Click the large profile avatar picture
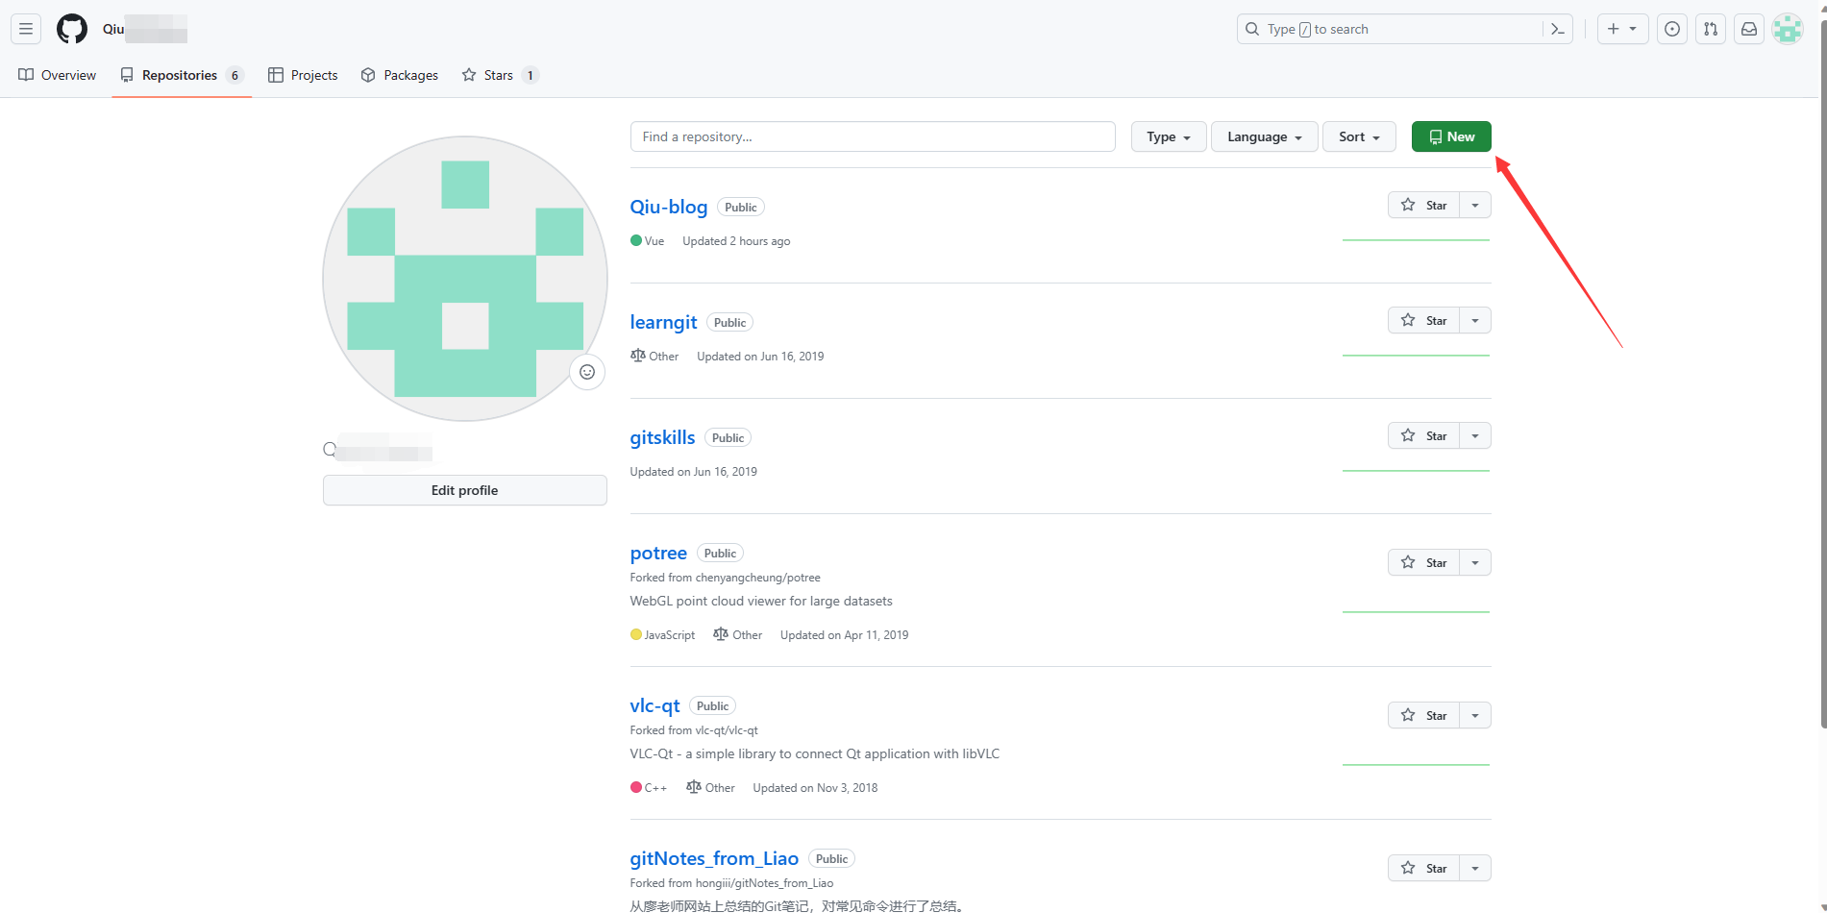 coord(465,279)
